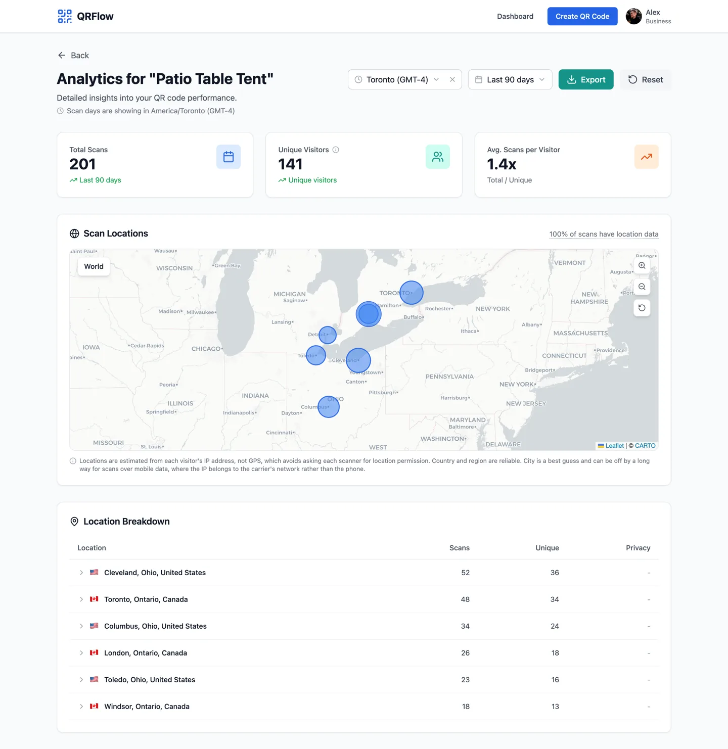Click 'Back' text link
Image resolution: width=728 pixels, height=749 pixels.
(x=80, y=55)
